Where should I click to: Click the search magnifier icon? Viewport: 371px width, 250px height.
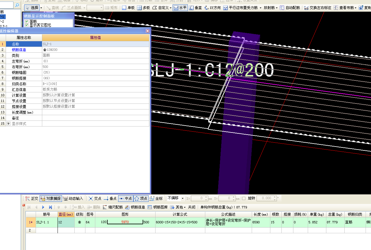point(17,5)
